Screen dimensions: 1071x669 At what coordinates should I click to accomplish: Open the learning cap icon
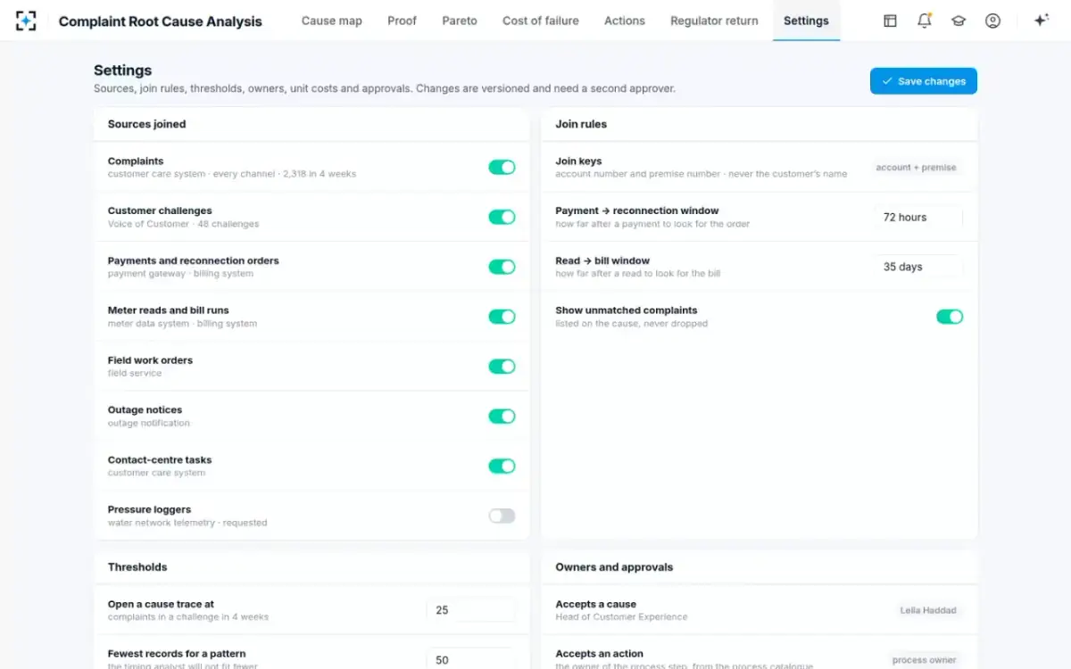tap(959, 21)
